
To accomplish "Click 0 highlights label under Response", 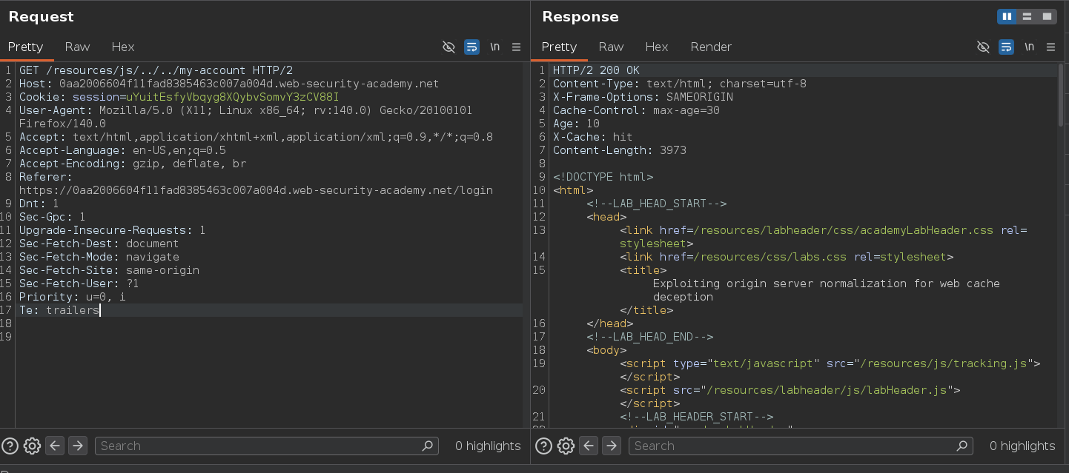I will click(x=1022, y=446).
